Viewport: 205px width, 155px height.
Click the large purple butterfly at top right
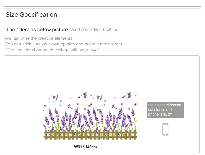[129, 95]
